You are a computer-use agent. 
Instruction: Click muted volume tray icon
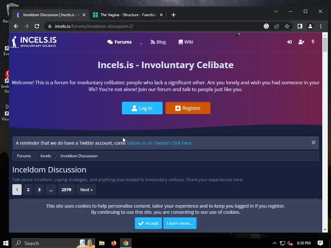point(290,243)
